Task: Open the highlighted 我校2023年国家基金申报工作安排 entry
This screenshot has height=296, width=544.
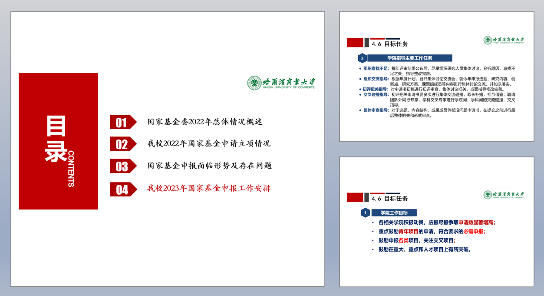Action: pos(209,189)
